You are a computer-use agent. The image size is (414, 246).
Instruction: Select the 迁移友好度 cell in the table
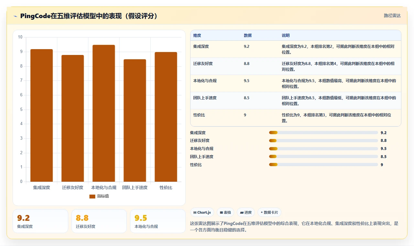pyautogui.click(x=203, y=64)
